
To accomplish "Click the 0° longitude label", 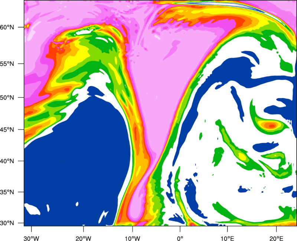I will [x=180, y=238].
